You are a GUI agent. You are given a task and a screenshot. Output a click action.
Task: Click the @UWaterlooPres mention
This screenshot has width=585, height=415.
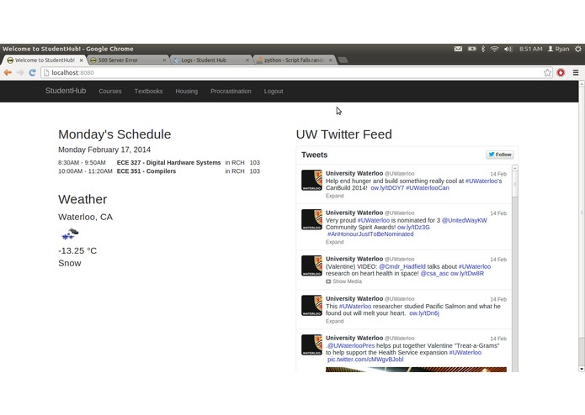coord(350,346)
